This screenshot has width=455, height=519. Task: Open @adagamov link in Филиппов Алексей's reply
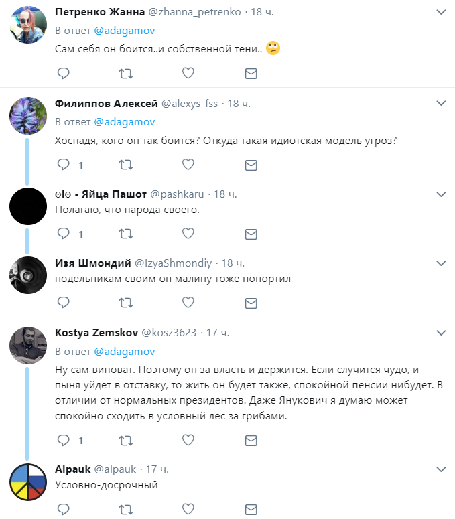[x=125, y=122]
